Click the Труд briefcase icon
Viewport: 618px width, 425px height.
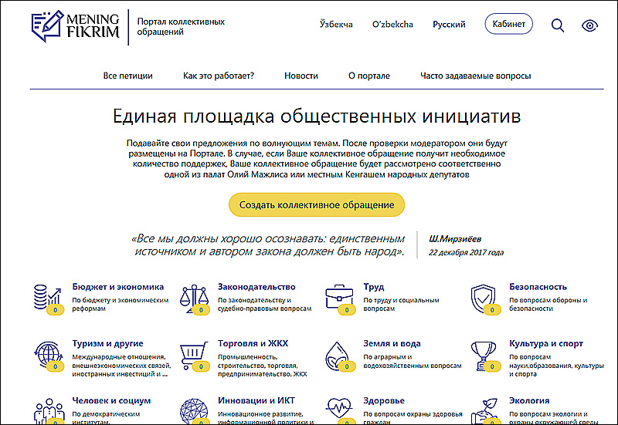click(x=339, y=297)
